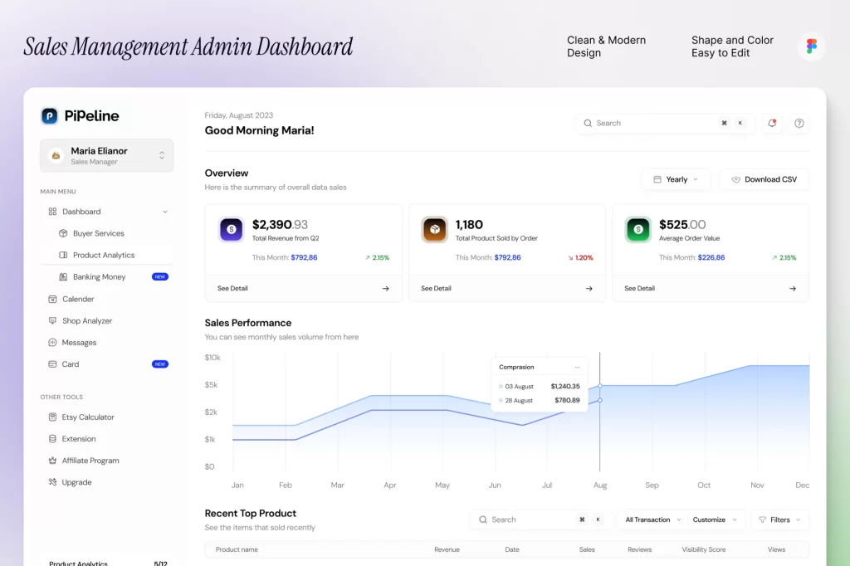The image size is (850, 566).
Task: Open the All Transaction dropdown
Action: [652, 520]
